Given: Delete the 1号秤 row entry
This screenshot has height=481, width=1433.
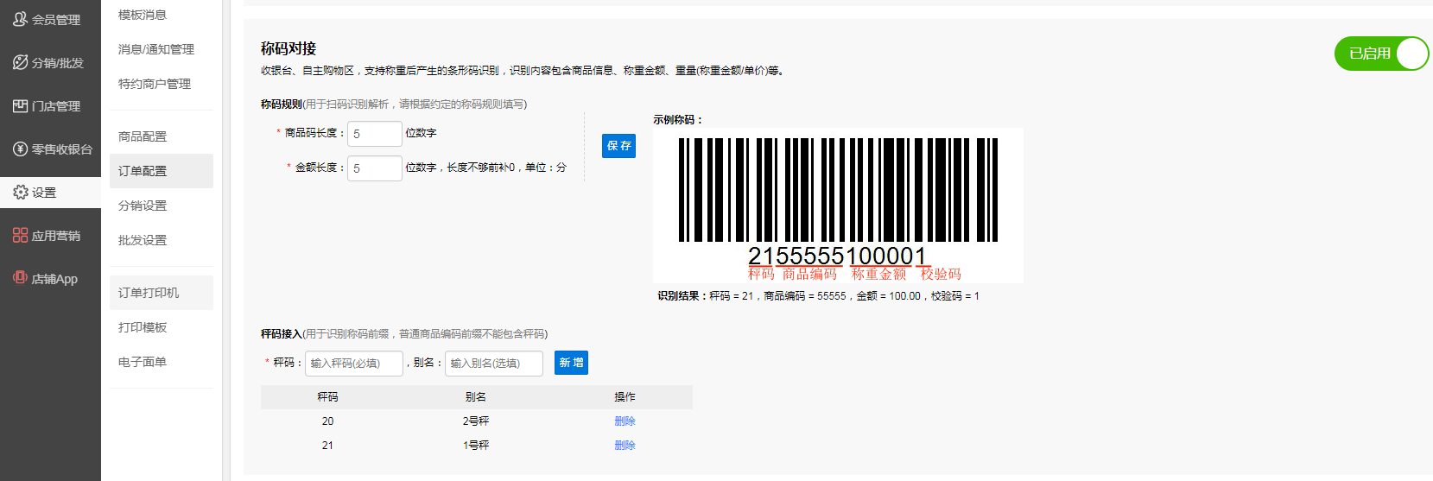Looking at the screenshot, I should (x=625, y=445).
